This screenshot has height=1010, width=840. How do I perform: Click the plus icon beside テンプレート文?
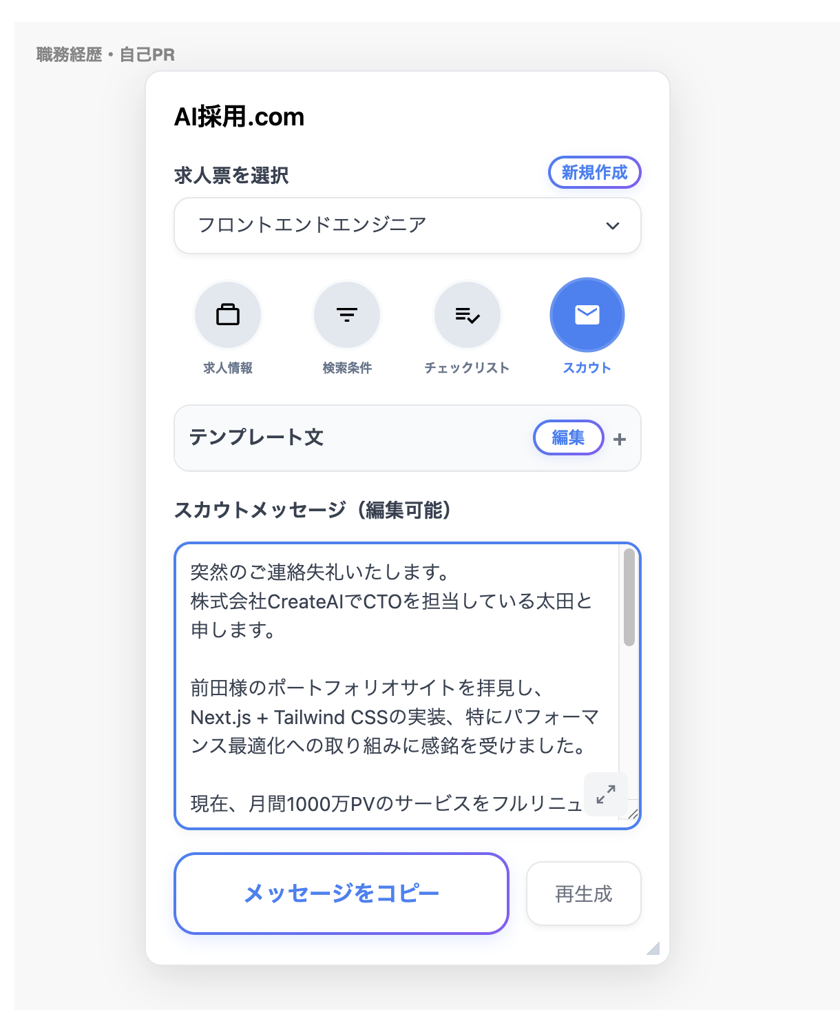(x=620, y=439)
